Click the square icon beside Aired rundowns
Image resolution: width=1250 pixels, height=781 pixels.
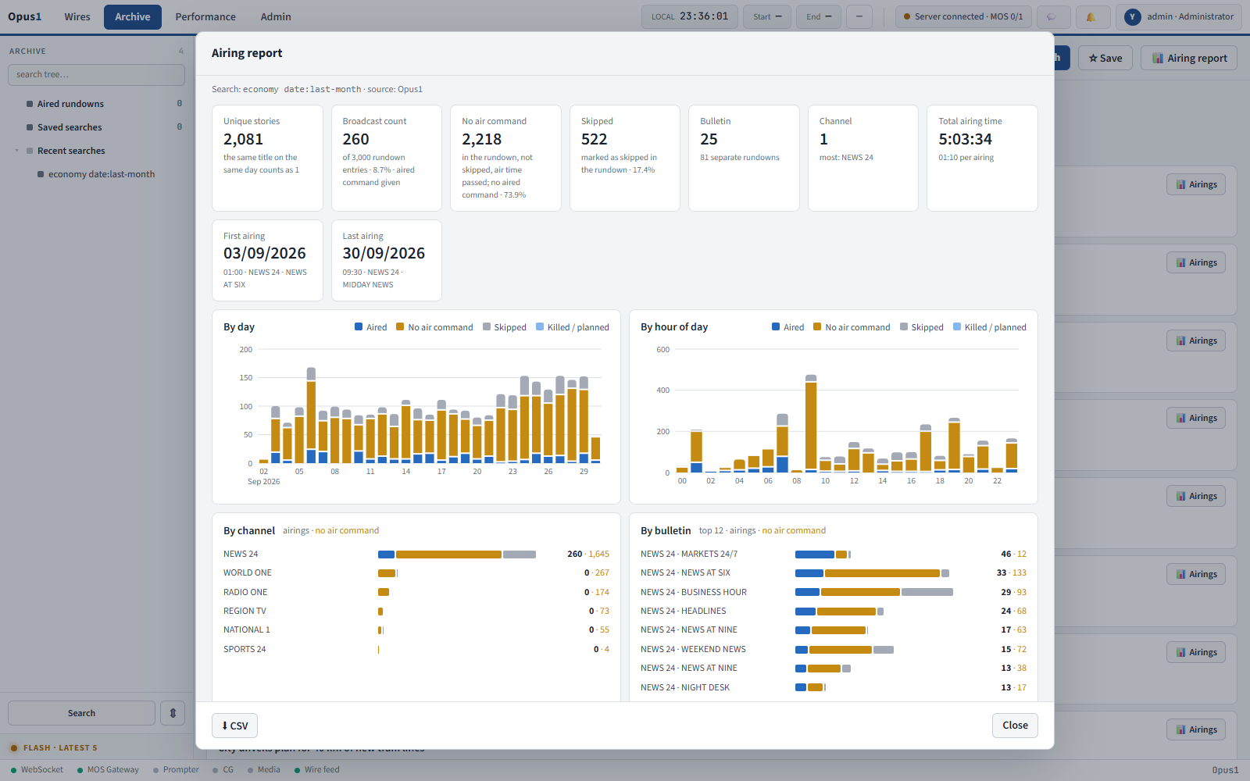coord(30,104)
